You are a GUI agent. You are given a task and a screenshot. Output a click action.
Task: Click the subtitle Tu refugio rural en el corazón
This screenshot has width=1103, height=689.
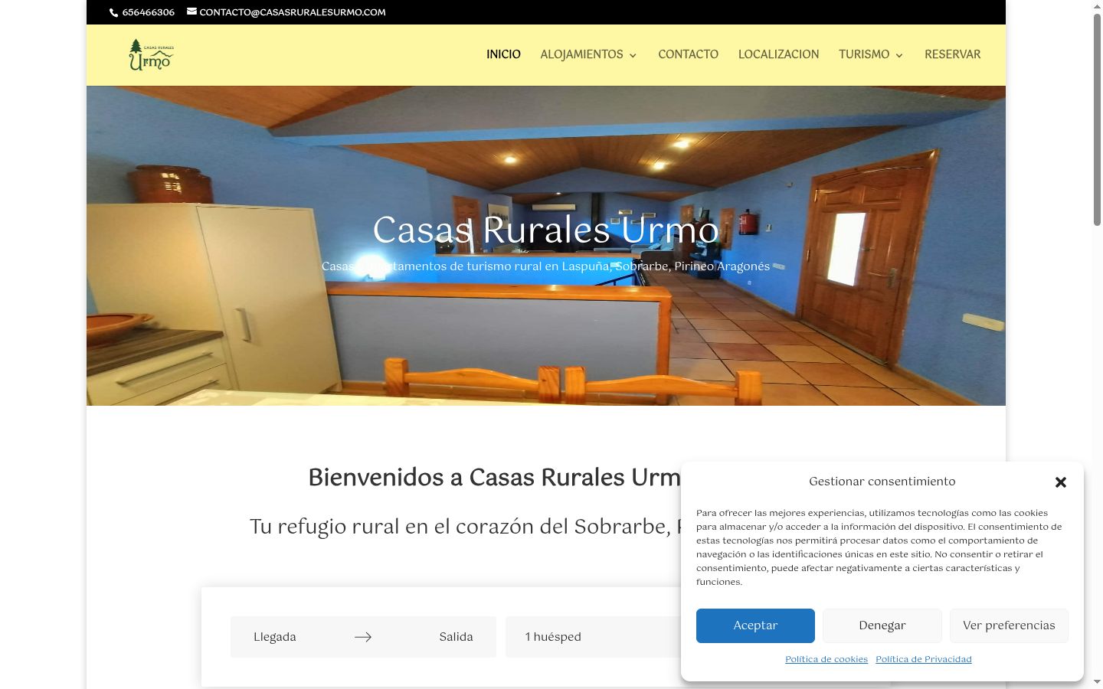pos(465,527)
